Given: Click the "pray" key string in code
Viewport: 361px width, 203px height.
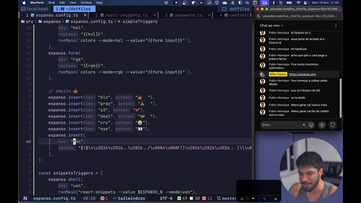Looking at the screenshot, I should 105,104.
